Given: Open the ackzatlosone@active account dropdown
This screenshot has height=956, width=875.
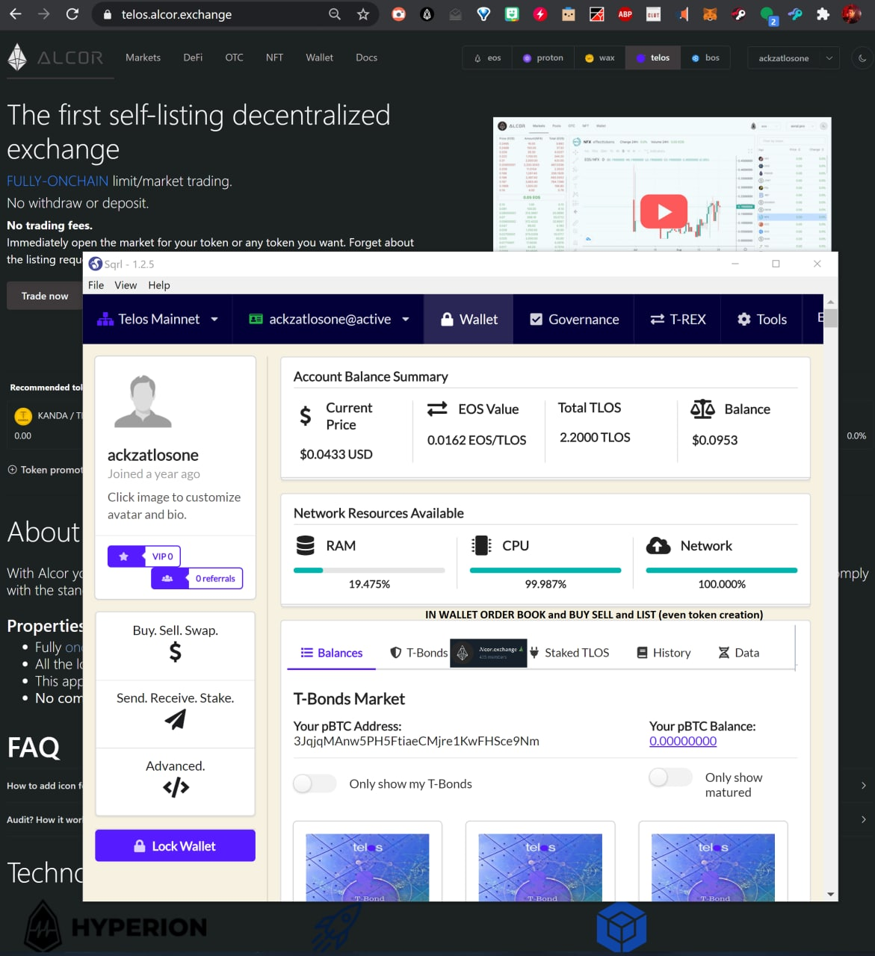Looking at the screenshot, I should [329, 319].
